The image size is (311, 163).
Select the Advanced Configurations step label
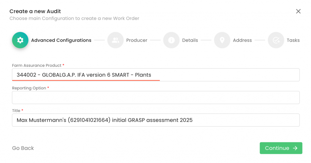[61, 40]
